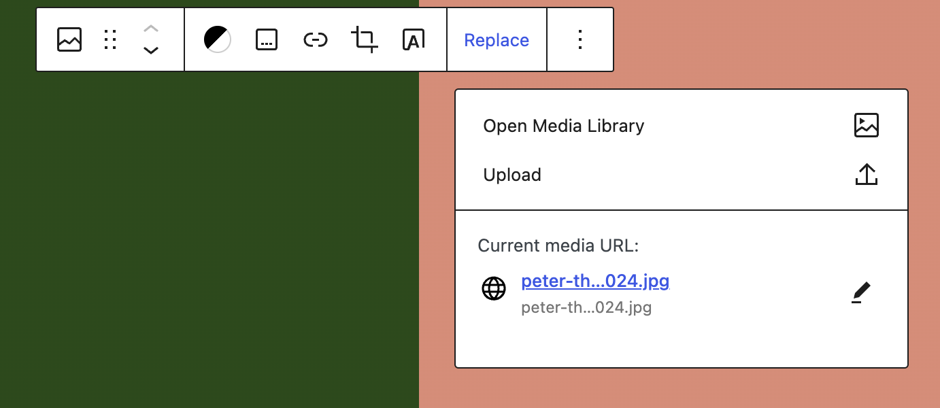Click the Open Media Library icon
Image resolution: width=940 pixels, height=408 pixels.
click(866, 125)
